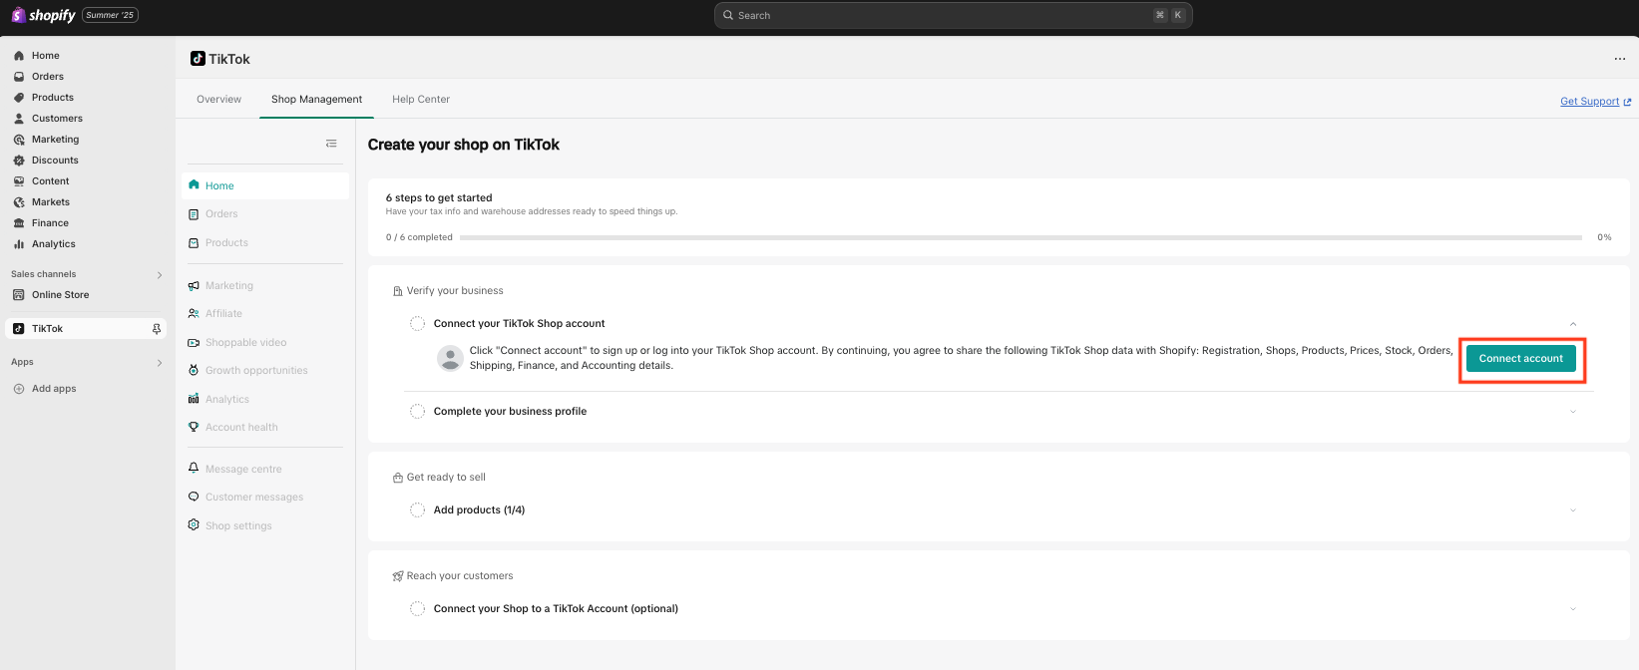Viewport: 1639px width, 670px height.
Task: Open the TikTok sales channel in sidebar
Action: tap(86, 329)
